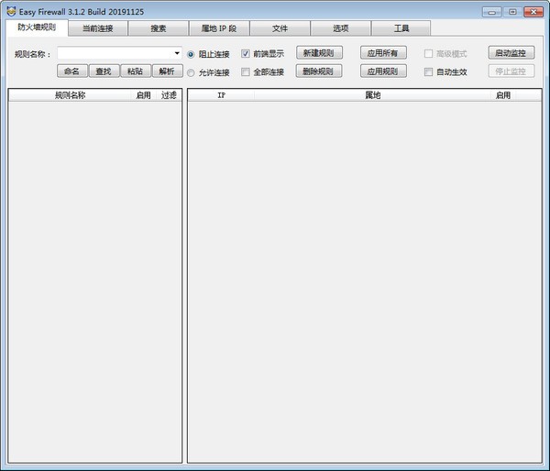Switch to the 防火墙规则 tab
The width and height of the screenshot is (550, 471).
37,27
